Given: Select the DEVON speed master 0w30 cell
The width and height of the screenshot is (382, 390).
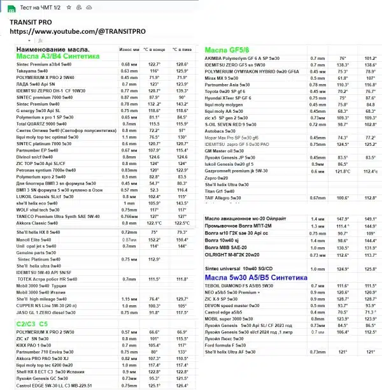Looking at the screenshot, I should click(x=232, y=306).
